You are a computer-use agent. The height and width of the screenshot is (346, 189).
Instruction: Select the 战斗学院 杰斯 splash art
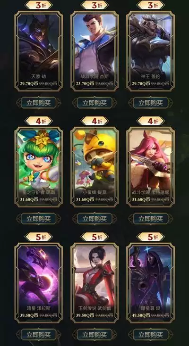[94, 51]
